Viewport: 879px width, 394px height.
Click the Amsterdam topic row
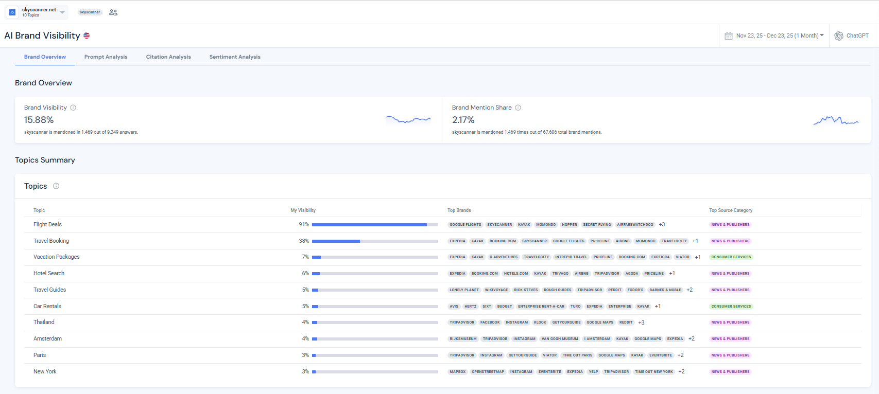click(x=443, y=339)
